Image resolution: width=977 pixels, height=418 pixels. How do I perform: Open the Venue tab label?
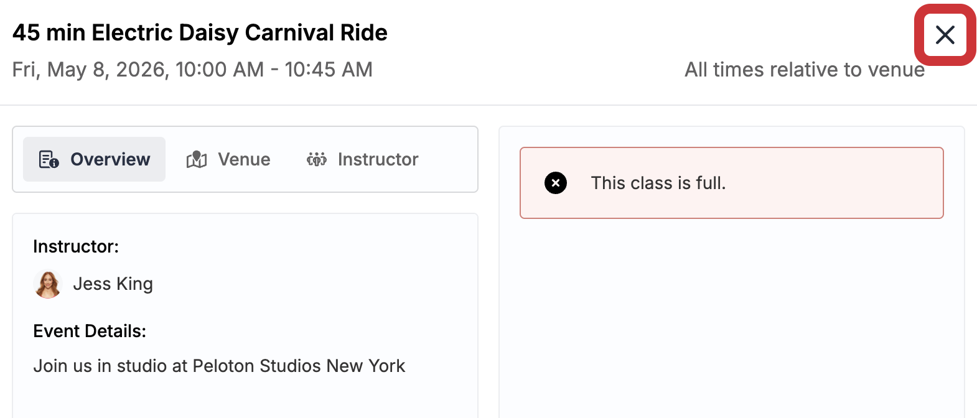click(x=244, y=159)
